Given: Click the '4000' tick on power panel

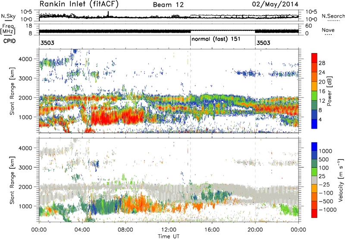Looking at the screenshot, I should [x=25, y=59].
